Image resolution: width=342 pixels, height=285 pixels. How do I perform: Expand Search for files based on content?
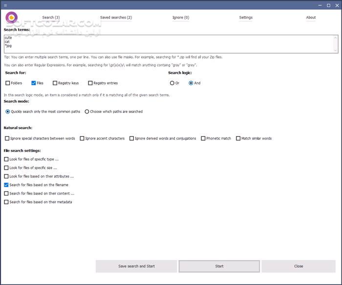tap(6, 194)
